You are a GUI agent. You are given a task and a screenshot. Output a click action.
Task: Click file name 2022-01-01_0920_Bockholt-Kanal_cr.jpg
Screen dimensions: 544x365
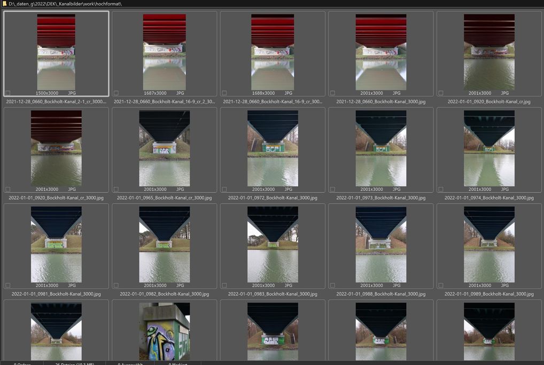tap(489, 102)
